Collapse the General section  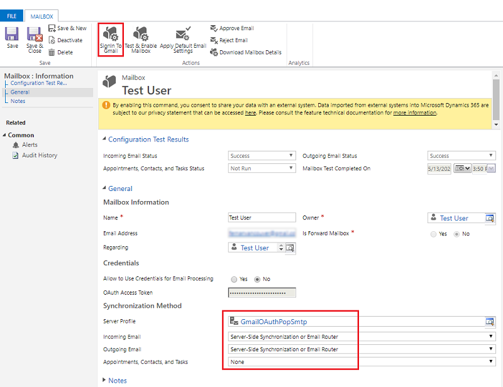[104, 188]
